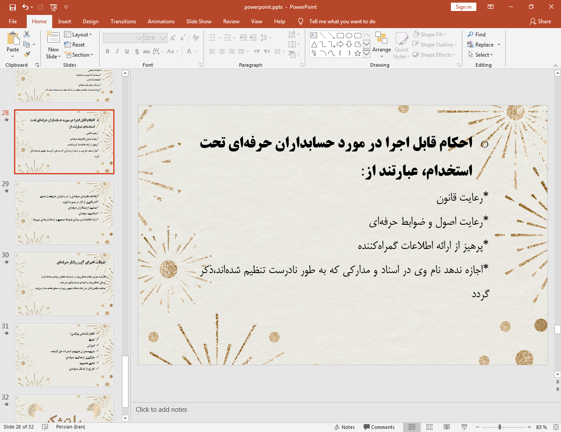Viewport: 561px width, 432px height.
Task: Toggle Underline formatting
Action: click(x=127, y=51)
